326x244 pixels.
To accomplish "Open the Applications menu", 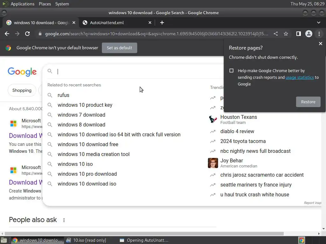I will (x=23, y=4).
